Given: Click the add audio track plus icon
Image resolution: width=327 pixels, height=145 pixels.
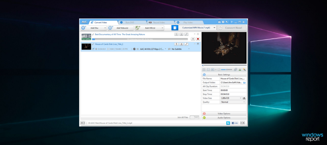Looking at the screenshot, I should (134, 49).
